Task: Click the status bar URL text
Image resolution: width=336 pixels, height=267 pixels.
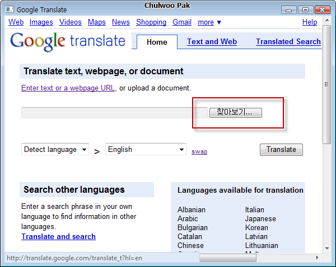Action: (x=74, y=258)
